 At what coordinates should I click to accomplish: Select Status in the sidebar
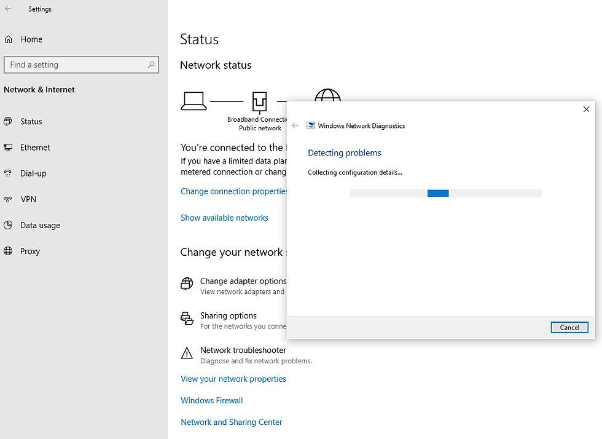coord(31,122)
